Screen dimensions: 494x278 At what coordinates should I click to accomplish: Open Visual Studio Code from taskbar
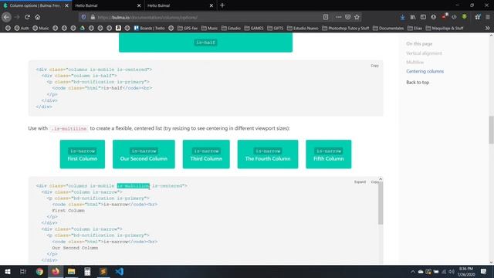tap(120, 271)
